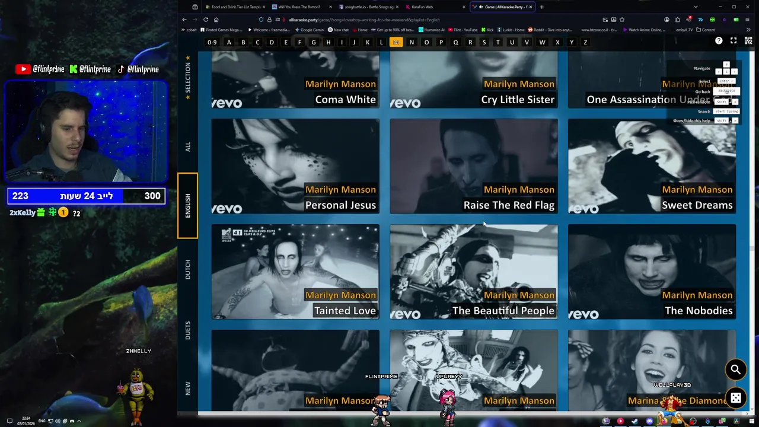759x427 pixels.
Task: Click the YouTube icon in the stream overlay
Action: pyautogui.click(x=23, y=69)
